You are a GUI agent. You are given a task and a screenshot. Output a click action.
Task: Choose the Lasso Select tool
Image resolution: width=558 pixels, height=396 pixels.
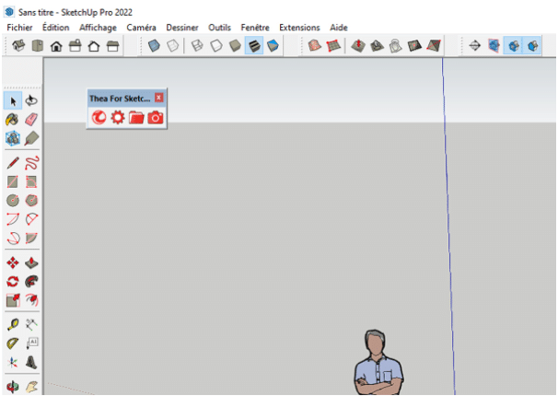(31, 101)
